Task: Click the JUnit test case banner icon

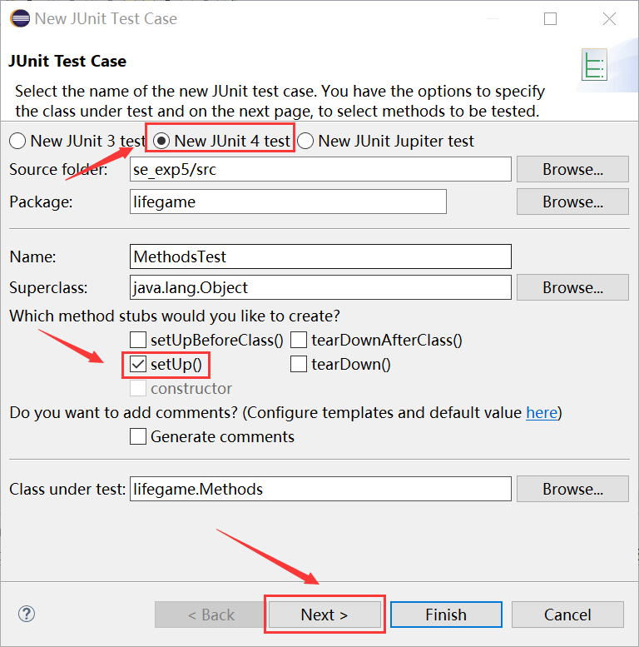Action: 594,66
